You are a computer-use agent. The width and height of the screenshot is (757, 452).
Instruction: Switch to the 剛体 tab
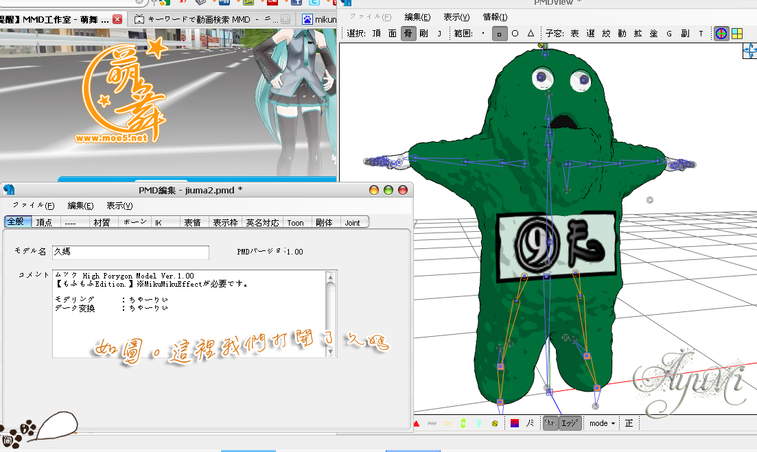[324, 222]
